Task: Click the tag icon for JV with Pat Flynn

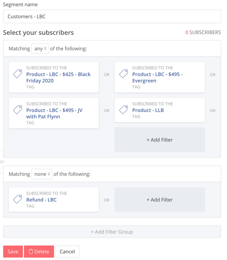Action: pos(17,110)
